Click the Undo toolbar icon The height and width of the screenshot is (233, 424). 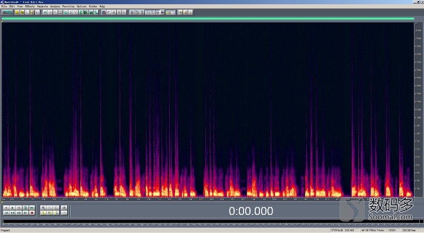pyautogui.click(x=45, y=12)
